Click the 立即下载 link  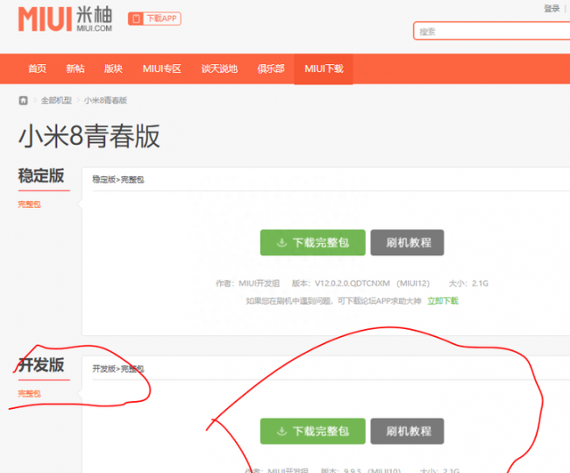(443, 301)
